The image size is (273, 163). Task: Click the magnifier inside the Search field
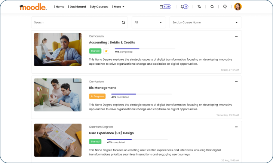tap(123, 22)
